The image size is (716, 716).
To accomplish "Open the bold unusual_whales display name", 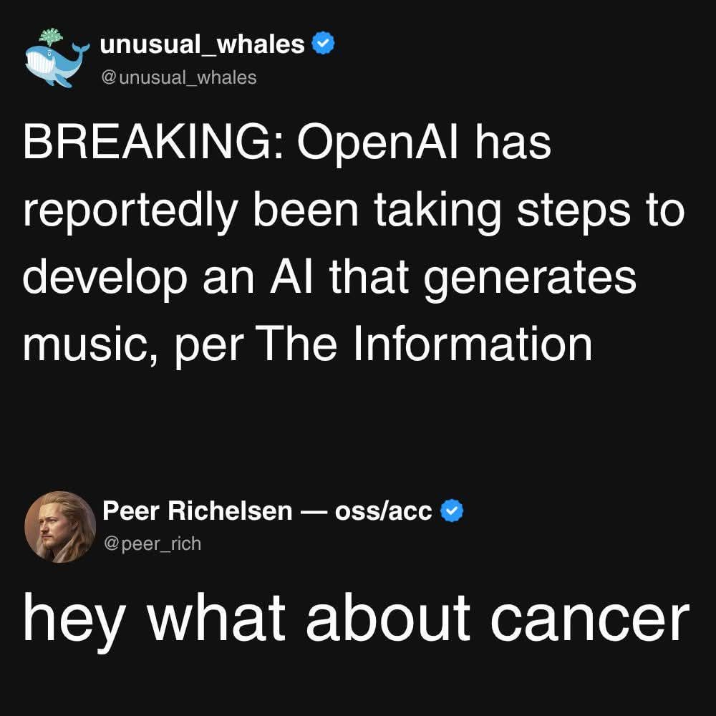I will [x=202, y=44].
